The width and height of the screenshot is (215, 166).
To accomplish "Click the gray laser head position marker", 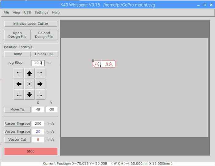I will pos(93,61).
